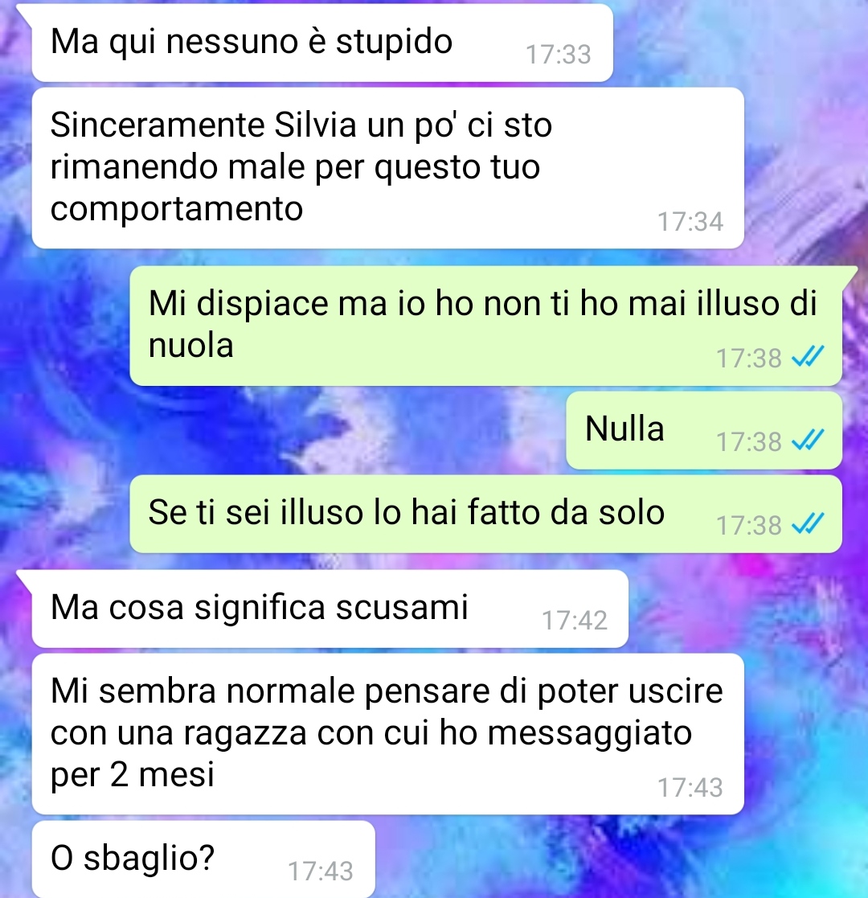Tap the 'Mi dispiace ma io' sent message
The image size is (868, 898).
click(485, 326)
